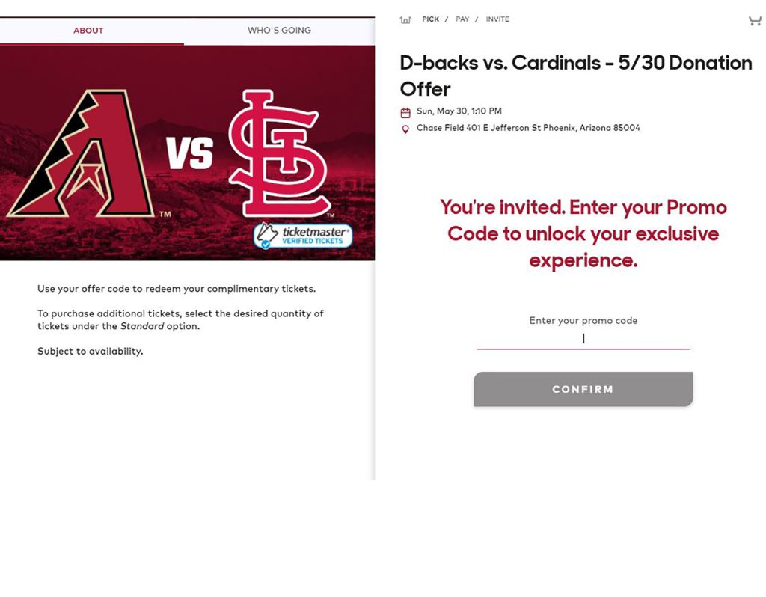Viewport: 766px width, 597px height.
Task: Click the PICK step in the breadcrumb
Action: [431, 19]
